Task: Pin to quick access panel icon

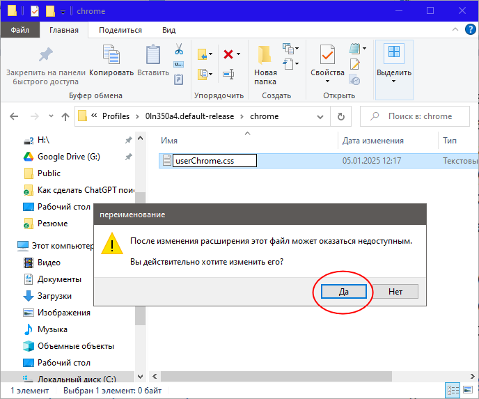Action: click(x=45, y=55)
